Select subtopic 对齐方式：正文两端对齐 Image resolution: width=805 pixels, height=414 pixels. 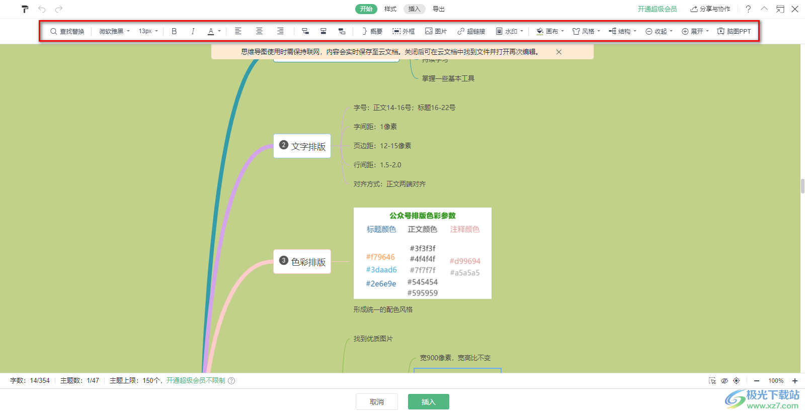(x=389, y=184)
